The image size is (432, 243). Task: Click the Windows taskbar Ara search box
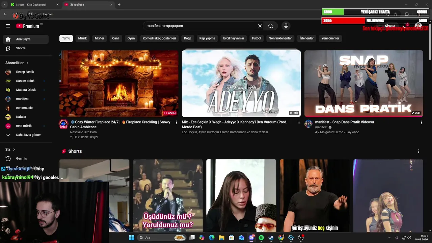[x=162, y=238]
